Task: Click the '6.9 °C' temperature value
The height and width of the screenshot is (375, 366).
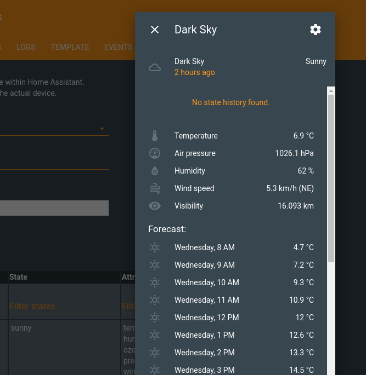Action: click(x=303, y=136)
